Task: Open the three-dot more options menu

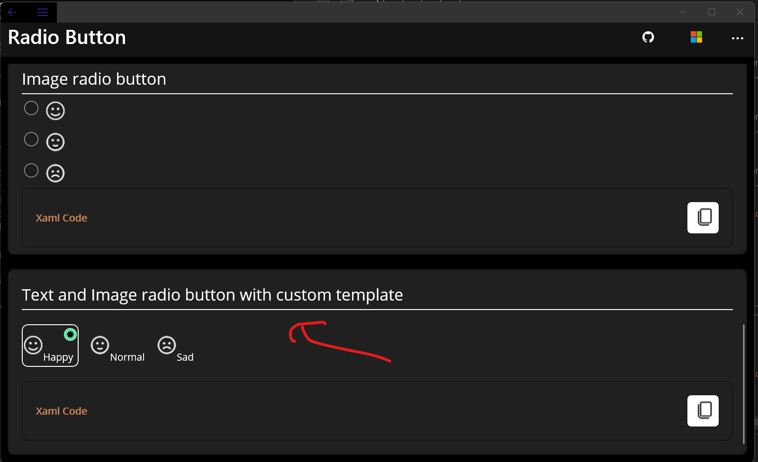Action: pyautogui.click(x=737, y=38)
